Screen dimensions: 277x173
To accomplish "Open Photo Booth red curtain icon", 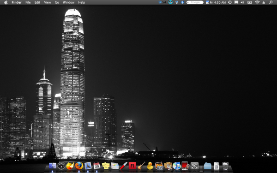I will 185,166.
